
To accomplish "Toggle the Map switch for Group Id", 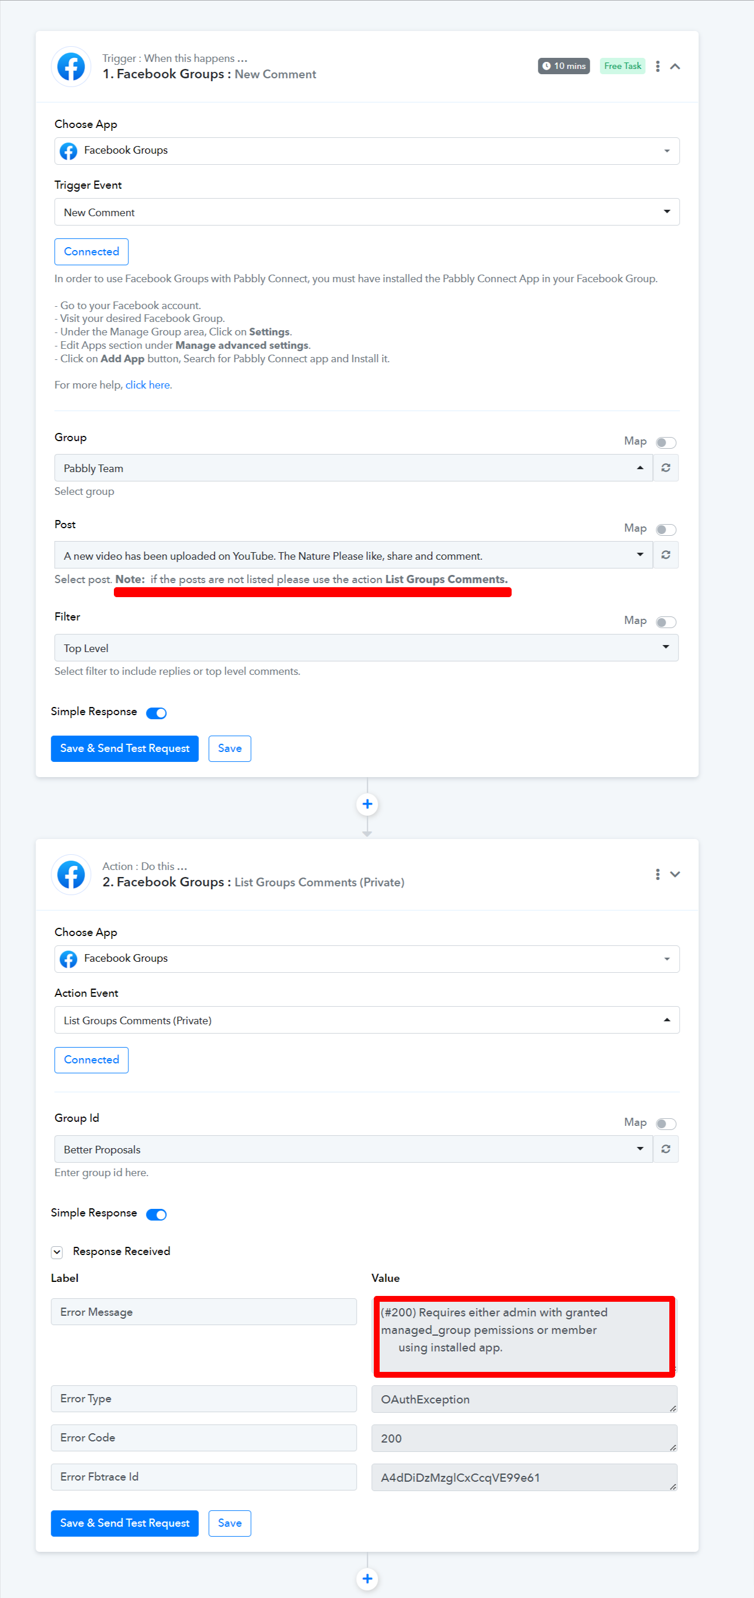I will pyautogui.click(x=666, y=1124).
